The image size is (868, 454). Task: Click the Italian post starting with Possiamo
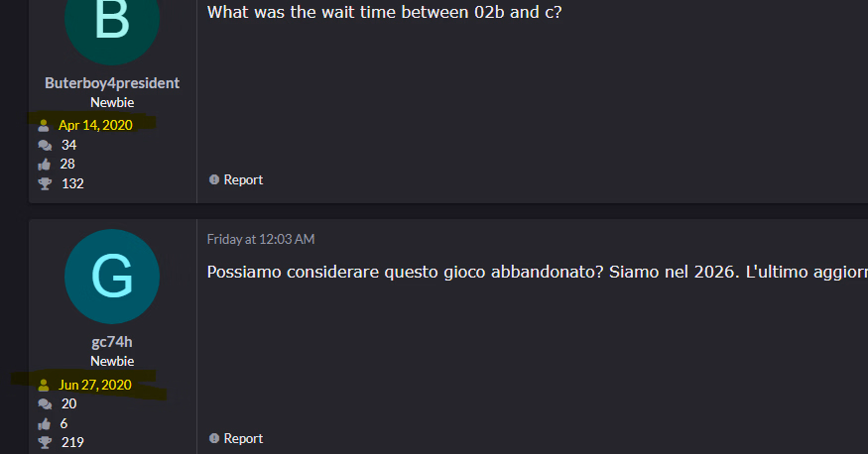536,273
